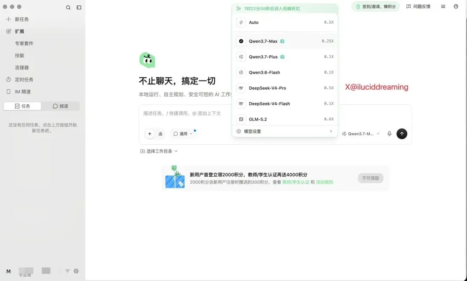This screenshot has height=281, width=467.
Task: Select Qwen3.7-Max model
Action: [x=285, y=41]
